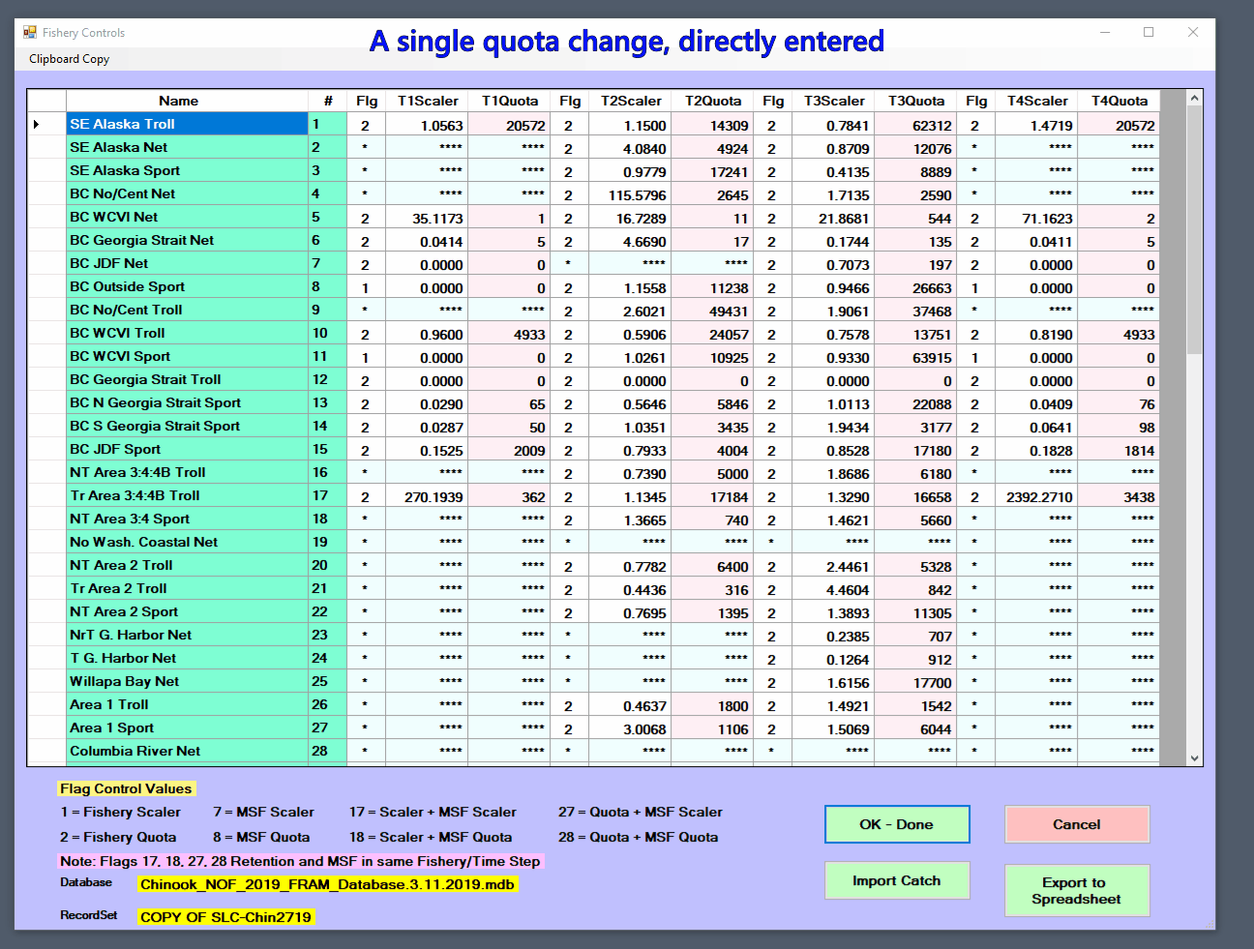Click T3Quota value 17700 for Willapa Bay Net
The height and width of the screenshot is (949, 1254).
pyautogui.click(x=915, y=682)
